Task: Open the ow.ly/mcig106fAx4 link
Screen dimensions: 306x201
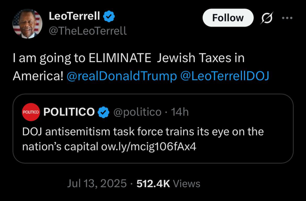Action: pyautogui.click(x=148, y=147)
